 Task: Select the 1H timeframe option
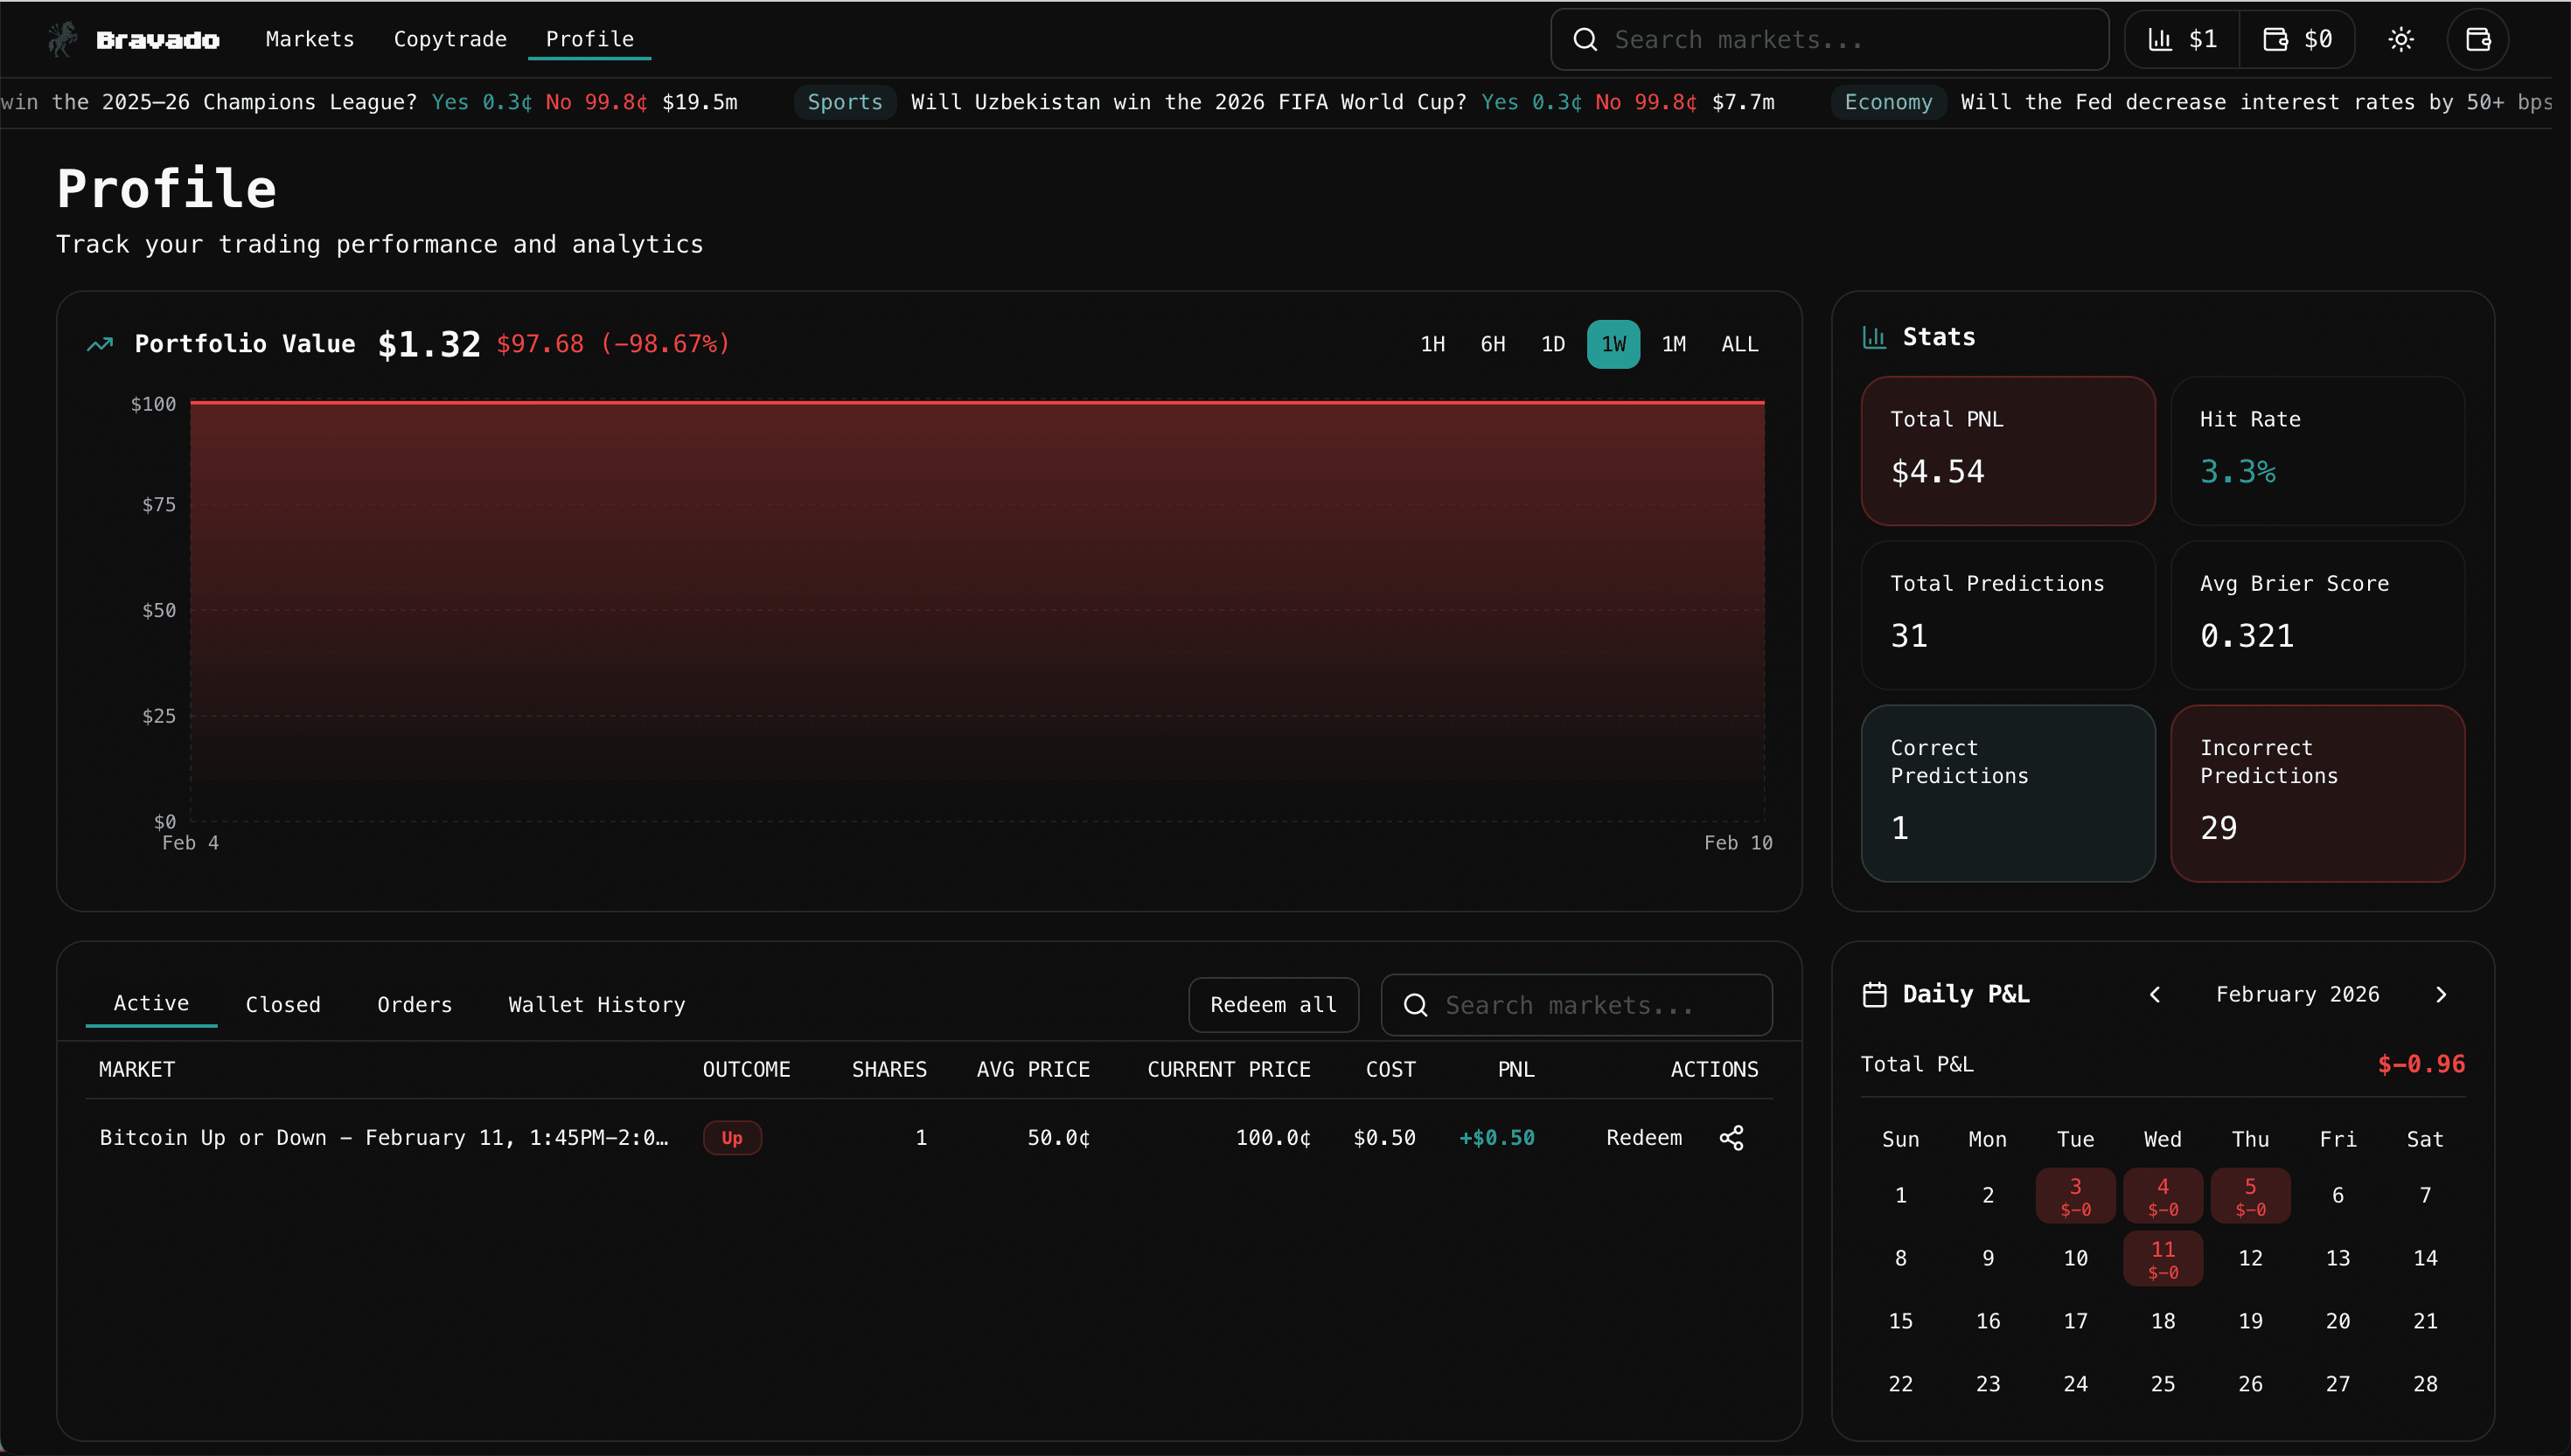1432,344
